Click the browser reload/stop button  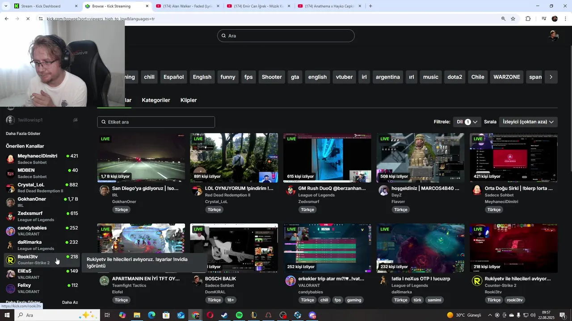coord(28,19)
